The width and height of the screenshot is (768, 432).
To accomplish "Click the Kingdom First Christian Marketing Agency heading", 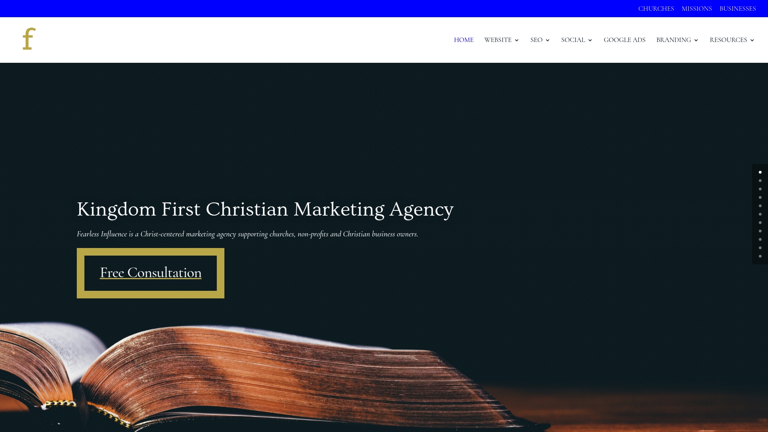I will [265, 210].
